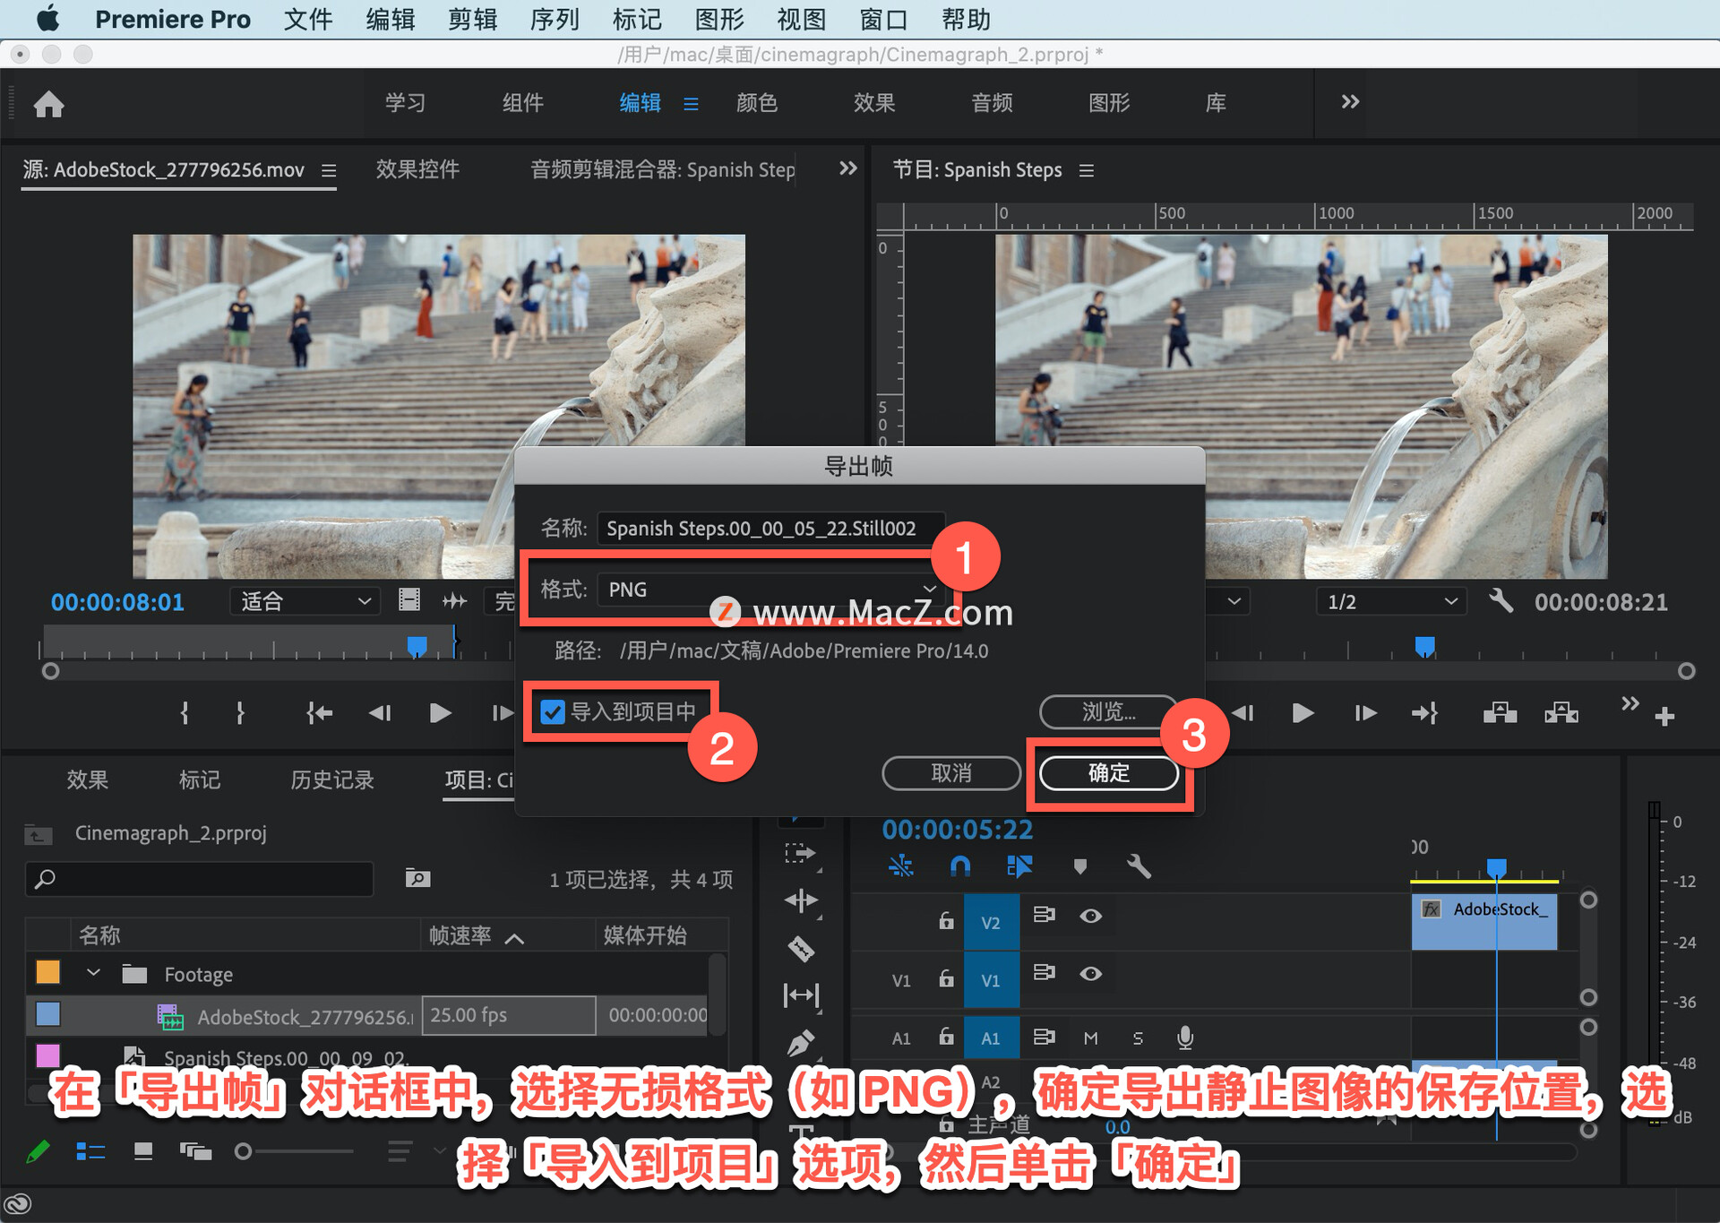Viewport: 1720px width, 1223px height.
Task: Show hidden Source panel tabs
Action: (847, 168)
